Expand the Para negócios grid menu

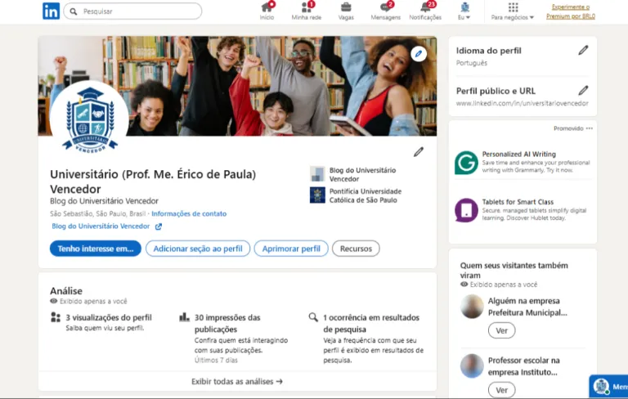click(x=513, y=11)
